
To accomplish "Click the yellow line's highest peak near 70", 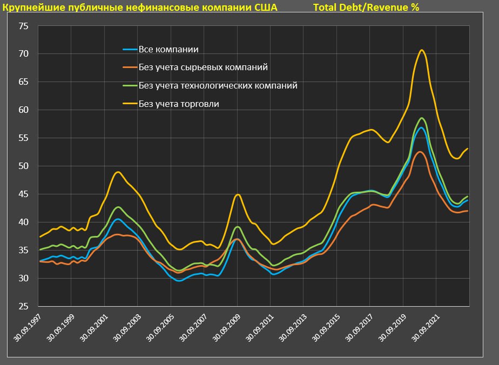I will click(x=421, y=50).
